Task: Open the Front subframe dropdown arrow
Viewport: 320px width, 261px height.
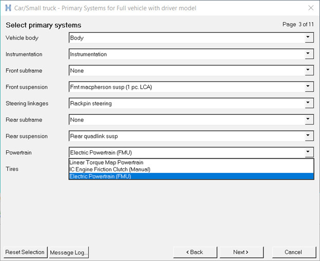Action: click(308, 70)
